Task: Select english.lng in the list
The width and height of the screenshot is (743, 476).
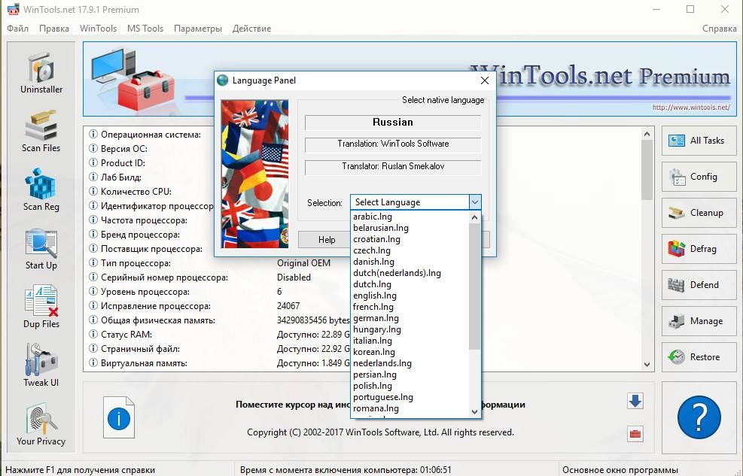Action: coord(410,296)
